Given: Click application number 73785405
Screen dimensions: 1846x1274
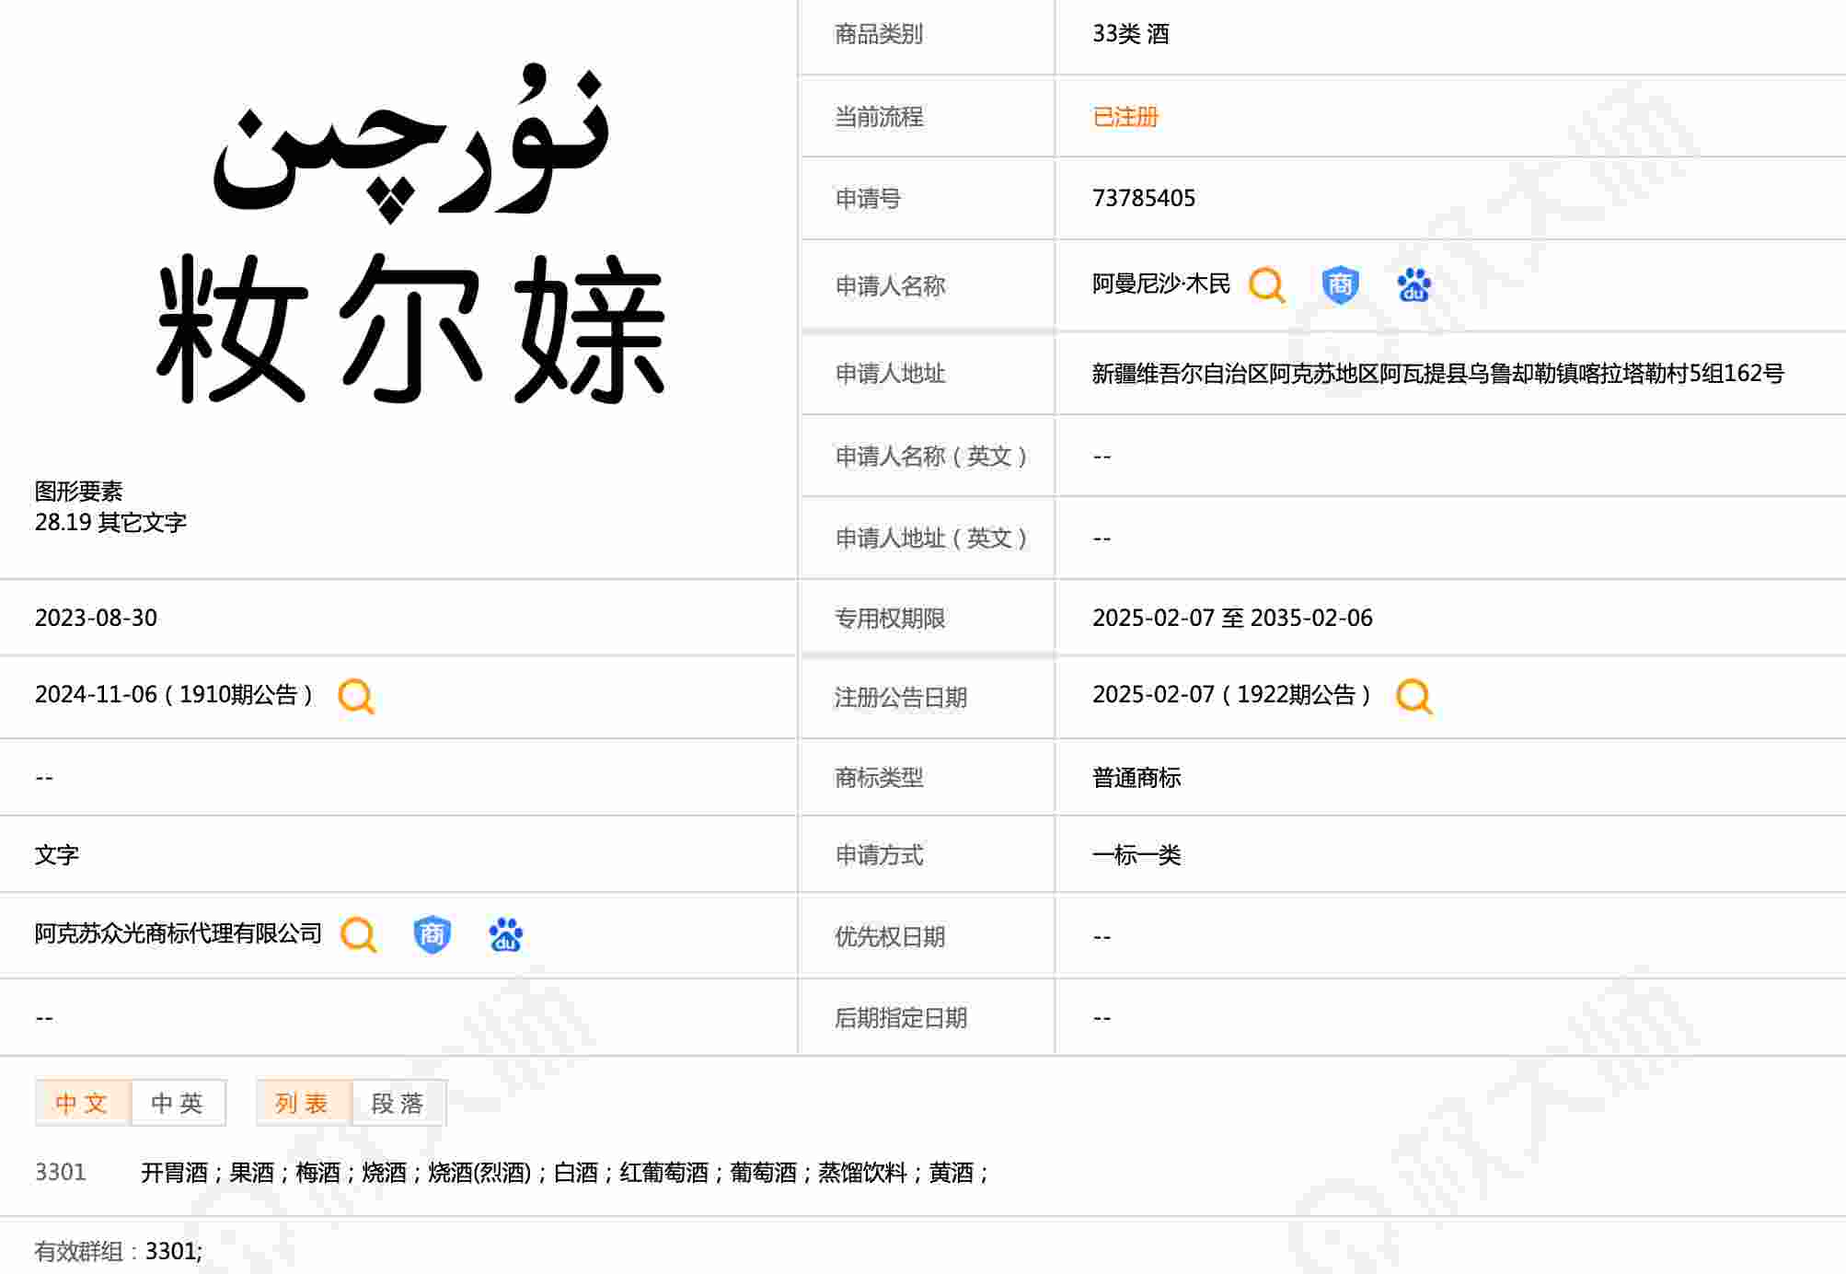Looking at the screenshot, I should click(1143, 198).
